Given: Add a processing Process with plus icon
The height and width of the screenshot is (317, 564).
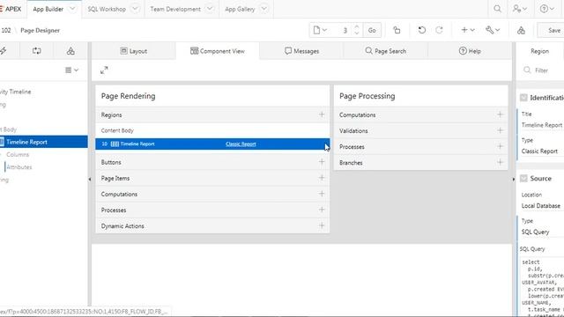Looking at the screenshot, I should coord(500,146).
